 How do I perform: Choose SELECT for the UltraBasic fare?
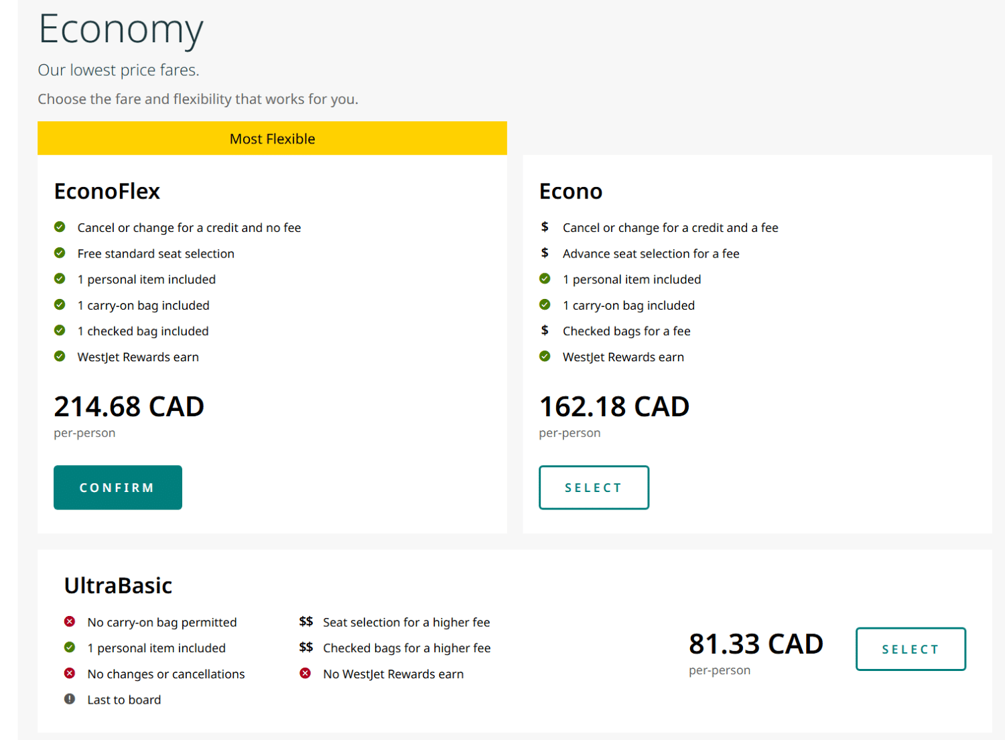[911, 648]
